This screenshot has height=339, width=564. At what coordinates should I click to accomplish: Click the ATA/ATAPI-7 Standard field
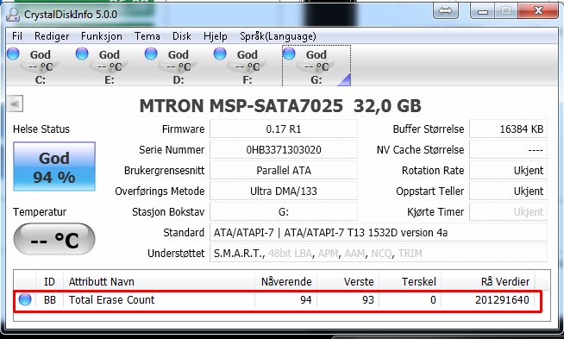pyautogui.click(x=379, y=233)
